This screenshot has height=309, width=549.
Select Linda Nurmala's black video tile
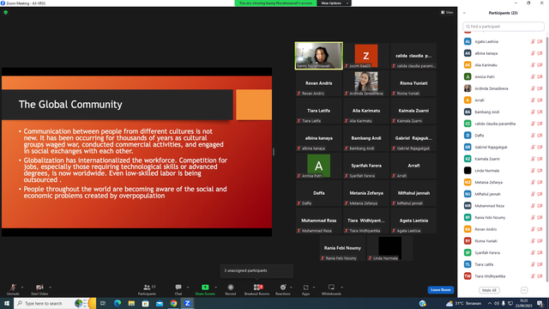[x=389, y=248]
